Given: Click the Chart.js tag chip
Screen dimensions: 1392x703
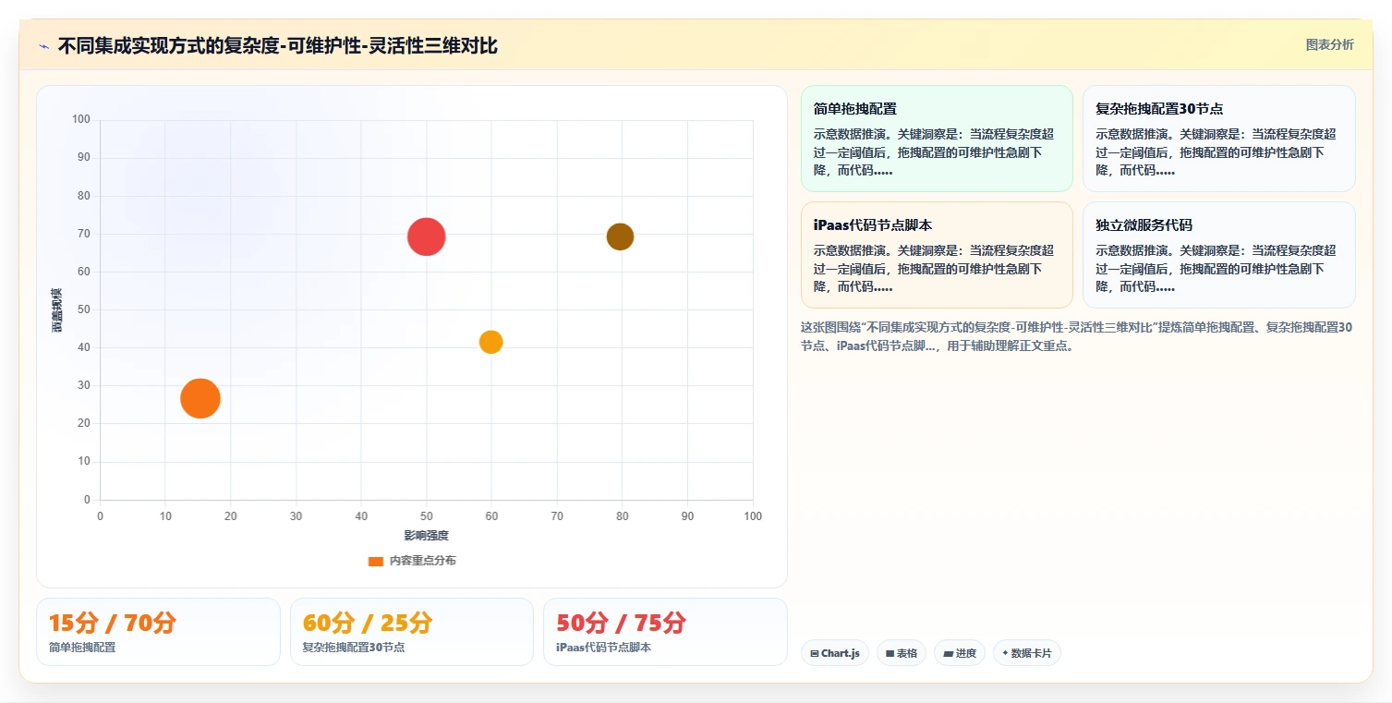Looking at the screenshot, I should 834,653.
